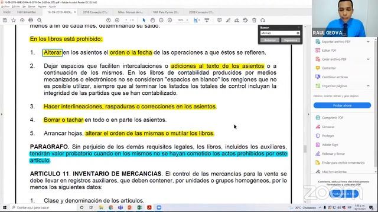Image resolution: width=378 pixels, height=212 pixels.
Task: Click the page number input field
Action: [x=126, y=21]
